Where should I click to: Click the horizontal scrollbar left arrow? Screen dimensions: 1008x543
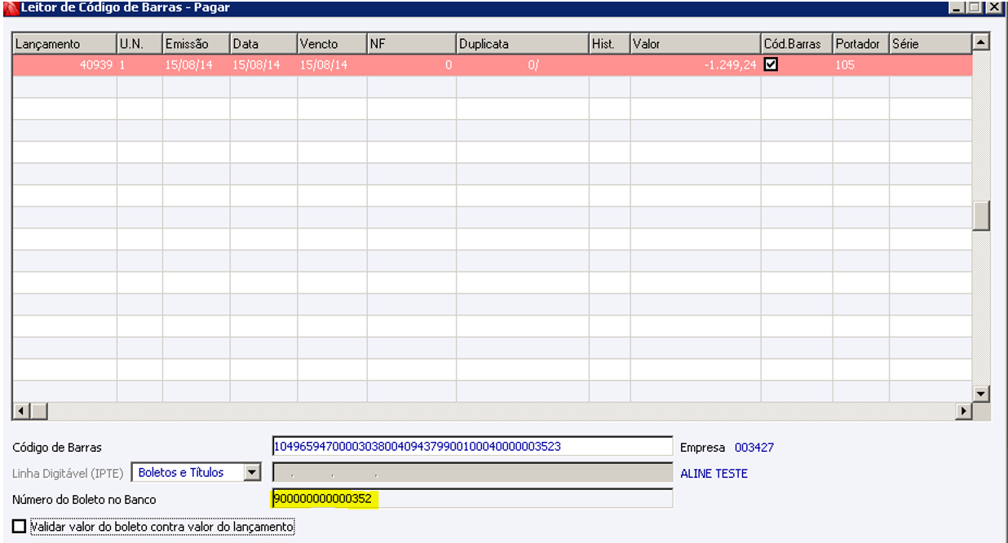pyautogui.click(x=21, y=410)
